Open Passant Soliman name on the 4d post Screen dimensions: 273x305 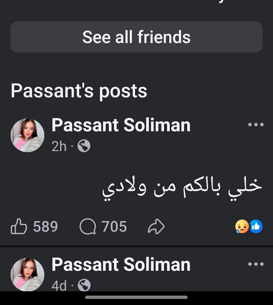[x=121, y=264]
